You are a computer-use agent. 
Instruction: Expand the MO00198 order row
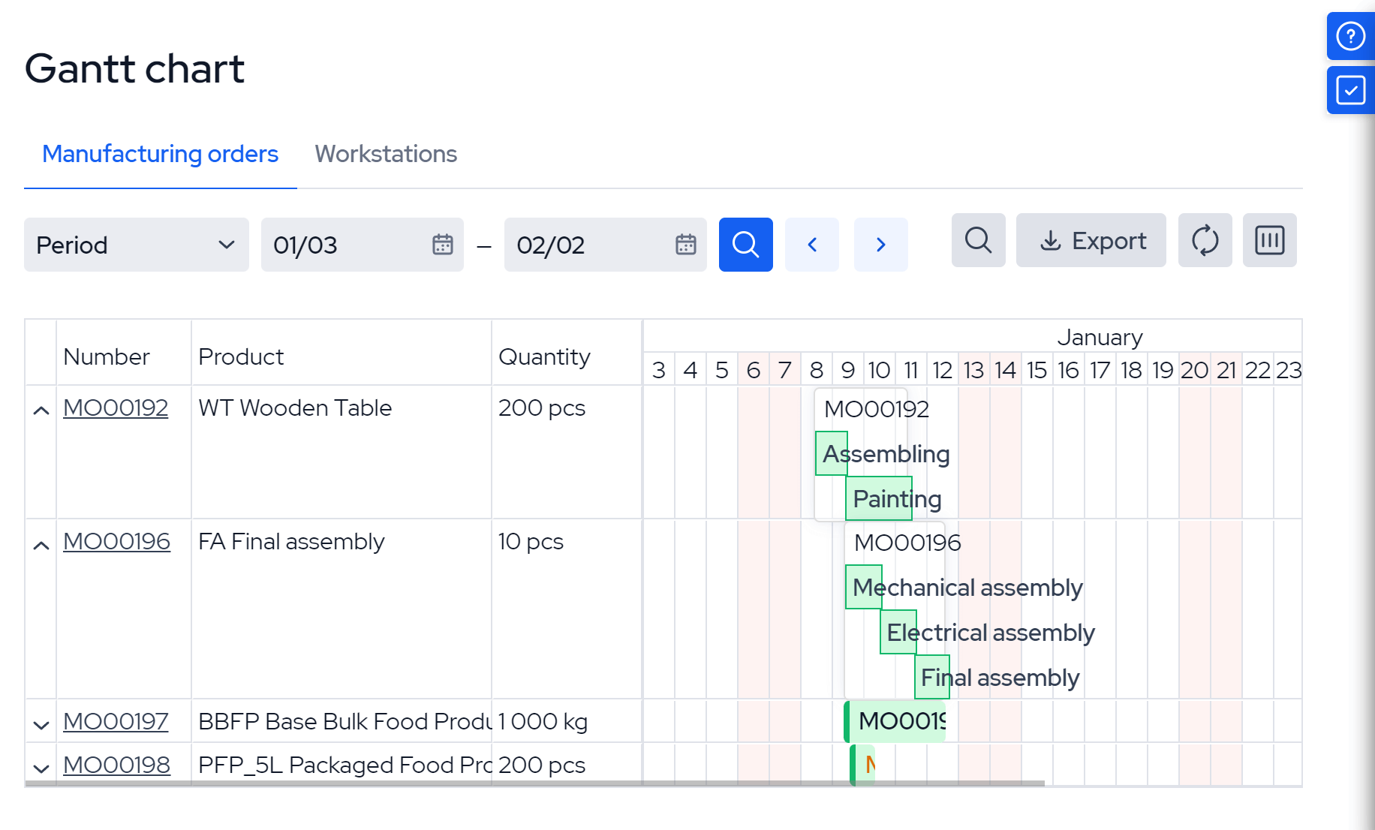pos(41,765)
